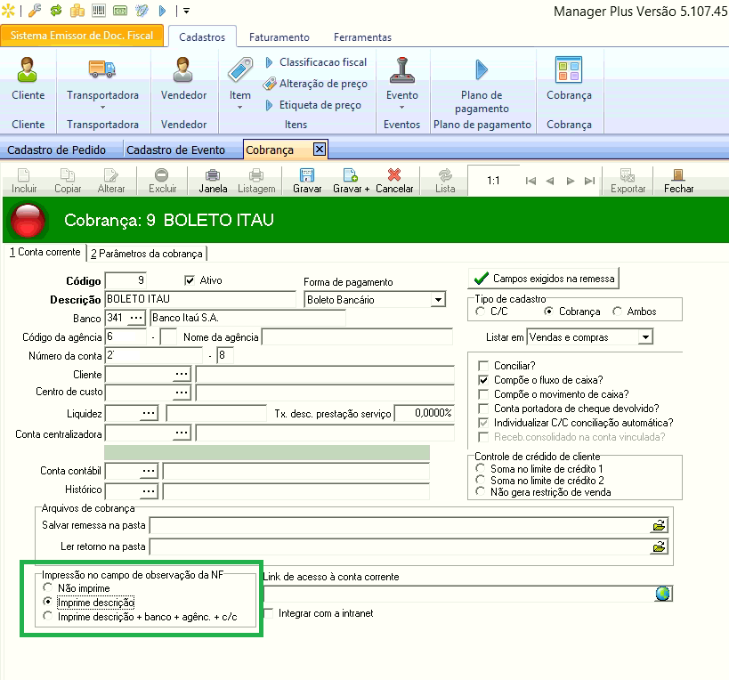Click globe icon beside account link field

[661, 594]
